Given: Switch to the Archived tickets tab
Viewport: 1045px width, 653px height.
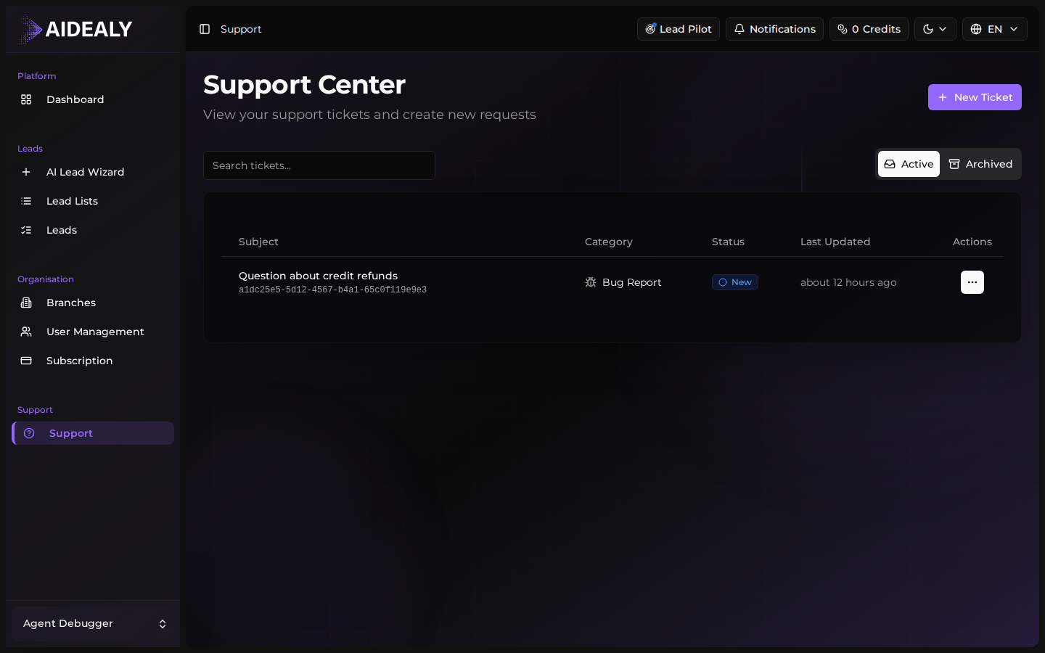Looking at the screenshot, I should click(x=980, y=164).
